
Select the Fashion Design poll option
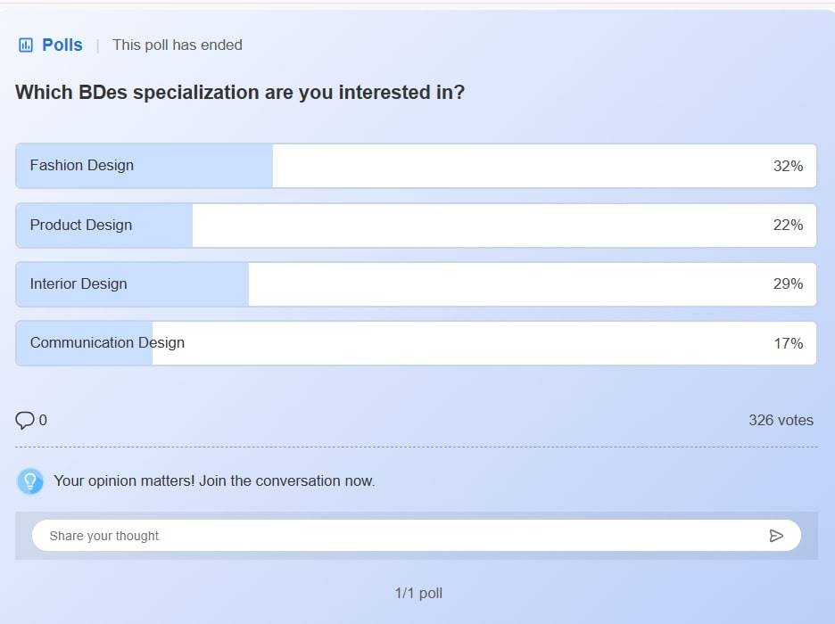[x=82, y=166]
